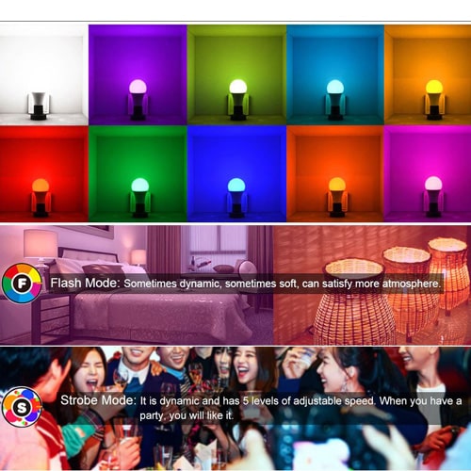471x471 pixels.
Task: Click the Flash Mode F color wheel icon
Action: click(22, 284)
